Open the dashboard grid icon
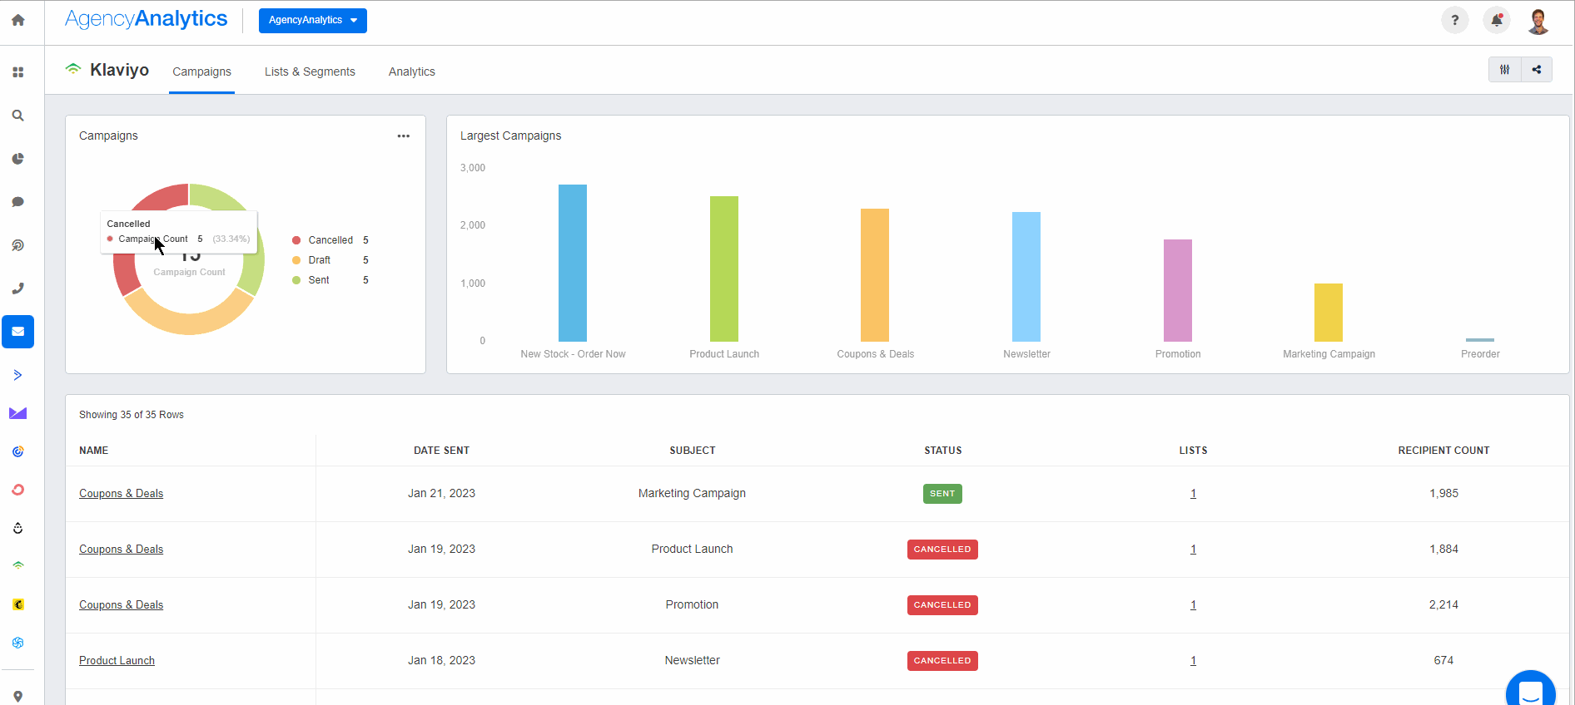The image size is (1575, 705). point(17,72)
